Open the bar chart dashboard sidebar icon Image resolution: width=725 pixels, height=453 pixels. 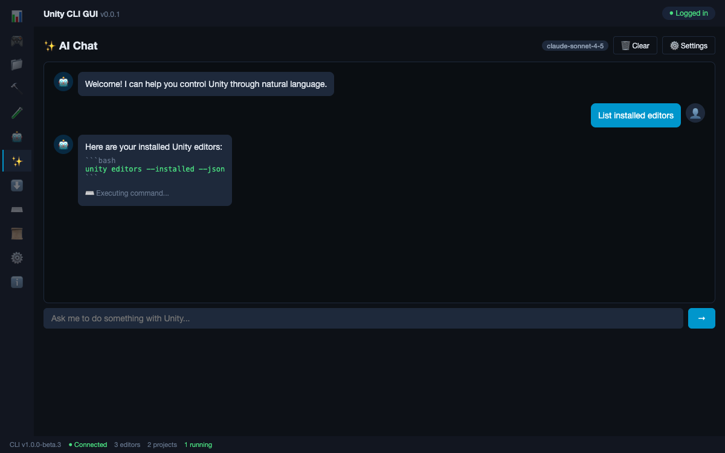click(17, 16)
